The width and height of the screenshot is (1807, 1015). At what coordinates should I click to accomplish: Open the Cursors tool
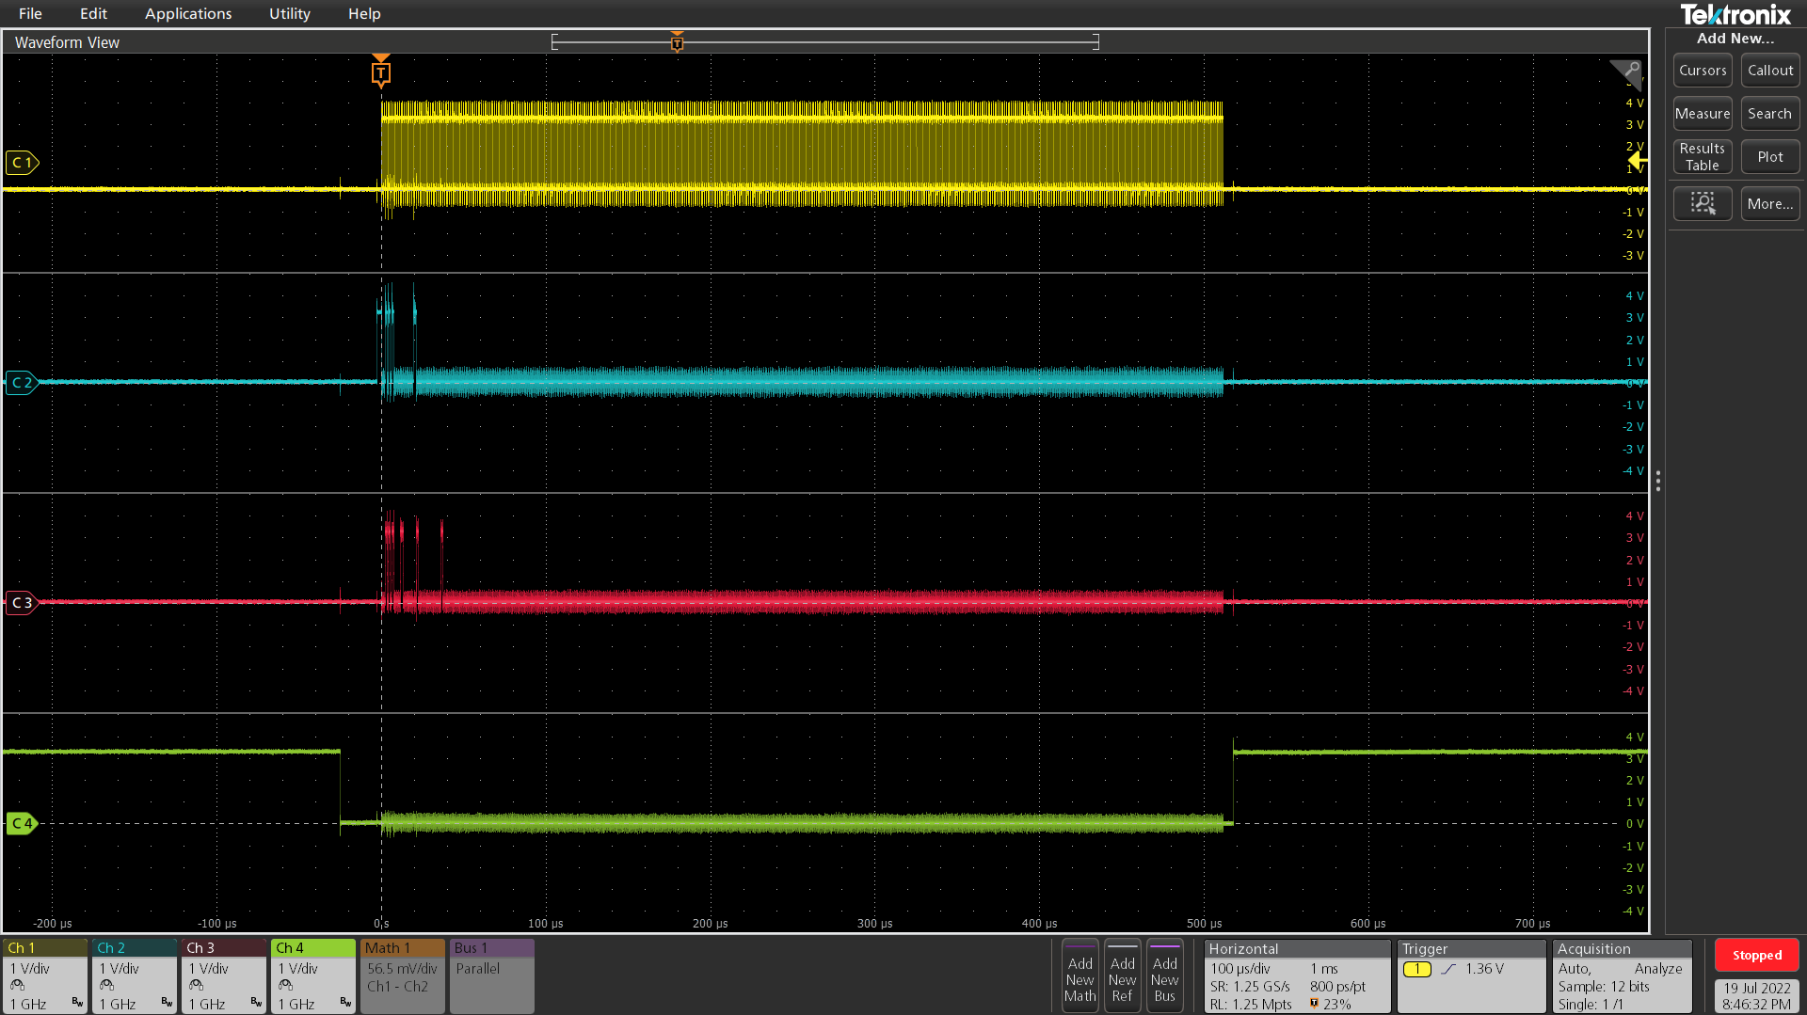1702,70
